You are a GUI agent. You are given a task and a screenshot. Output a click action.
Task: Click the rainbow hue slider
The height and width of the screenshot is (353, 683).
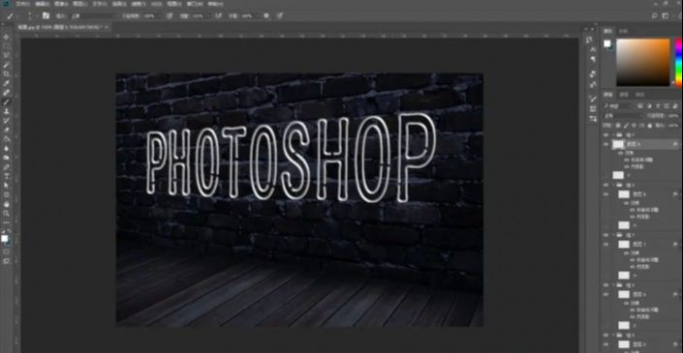(x=678, y=62)
